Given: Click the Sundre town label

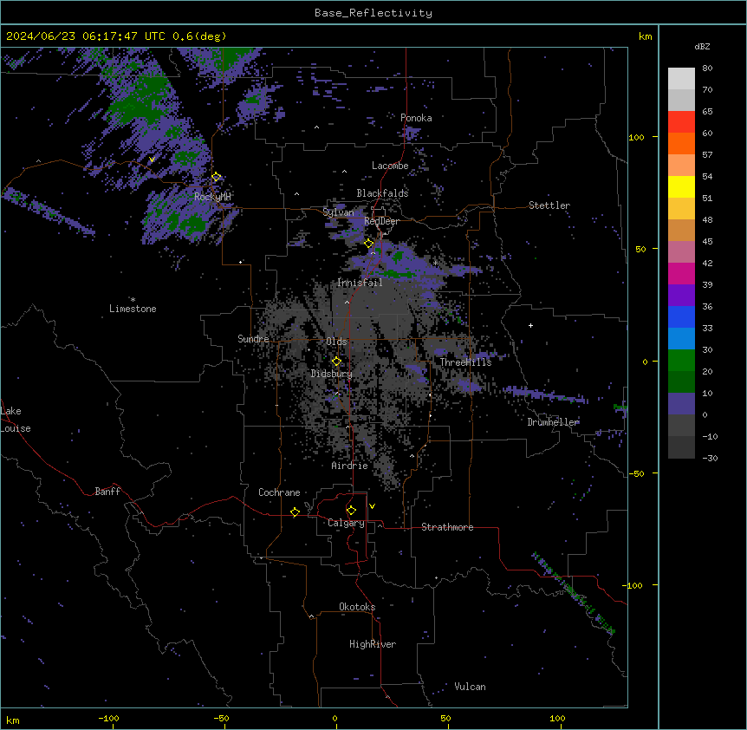Looking at the screenshot, I should tap(253, 339).
